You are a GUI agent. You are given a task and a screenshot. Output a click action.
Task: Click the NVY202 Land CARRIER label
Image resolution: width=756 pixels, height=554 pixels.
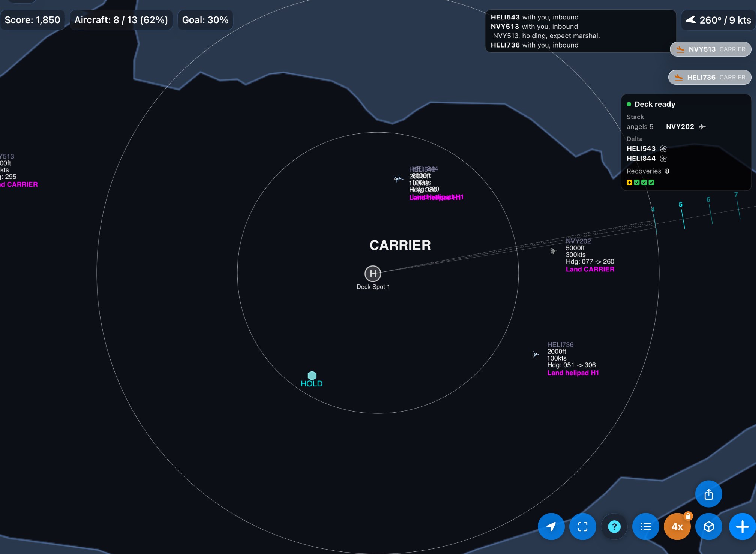click(x=590, y=269)
